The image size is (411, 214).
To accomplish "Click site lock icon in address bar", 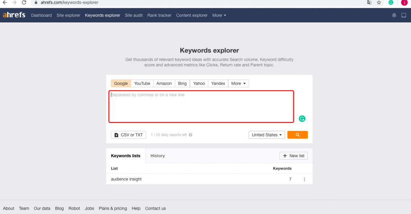I will pyautogui.click(x=36, y=2).
